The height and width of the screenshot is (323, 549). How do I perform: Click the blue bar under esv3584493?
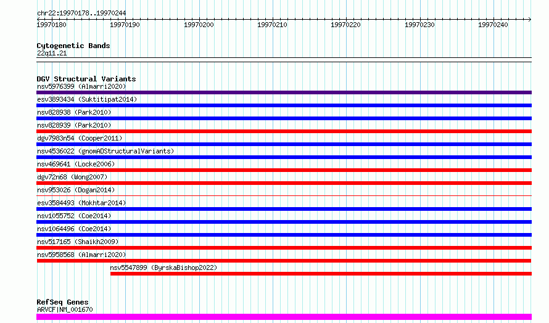tap(284, 209)
